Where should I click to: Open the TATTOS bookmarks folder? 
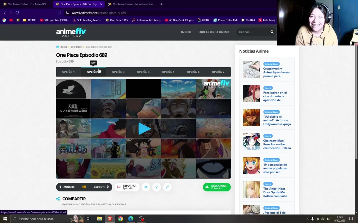[x=30, y=20]
